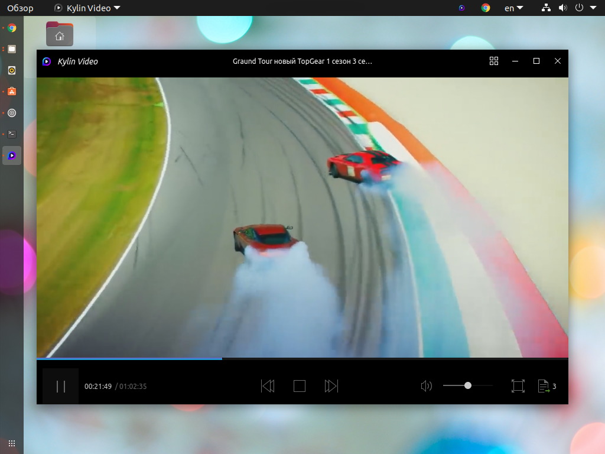Open the Обзор activities overview
This screenshot has width=605, height=454.
[20, 8]
